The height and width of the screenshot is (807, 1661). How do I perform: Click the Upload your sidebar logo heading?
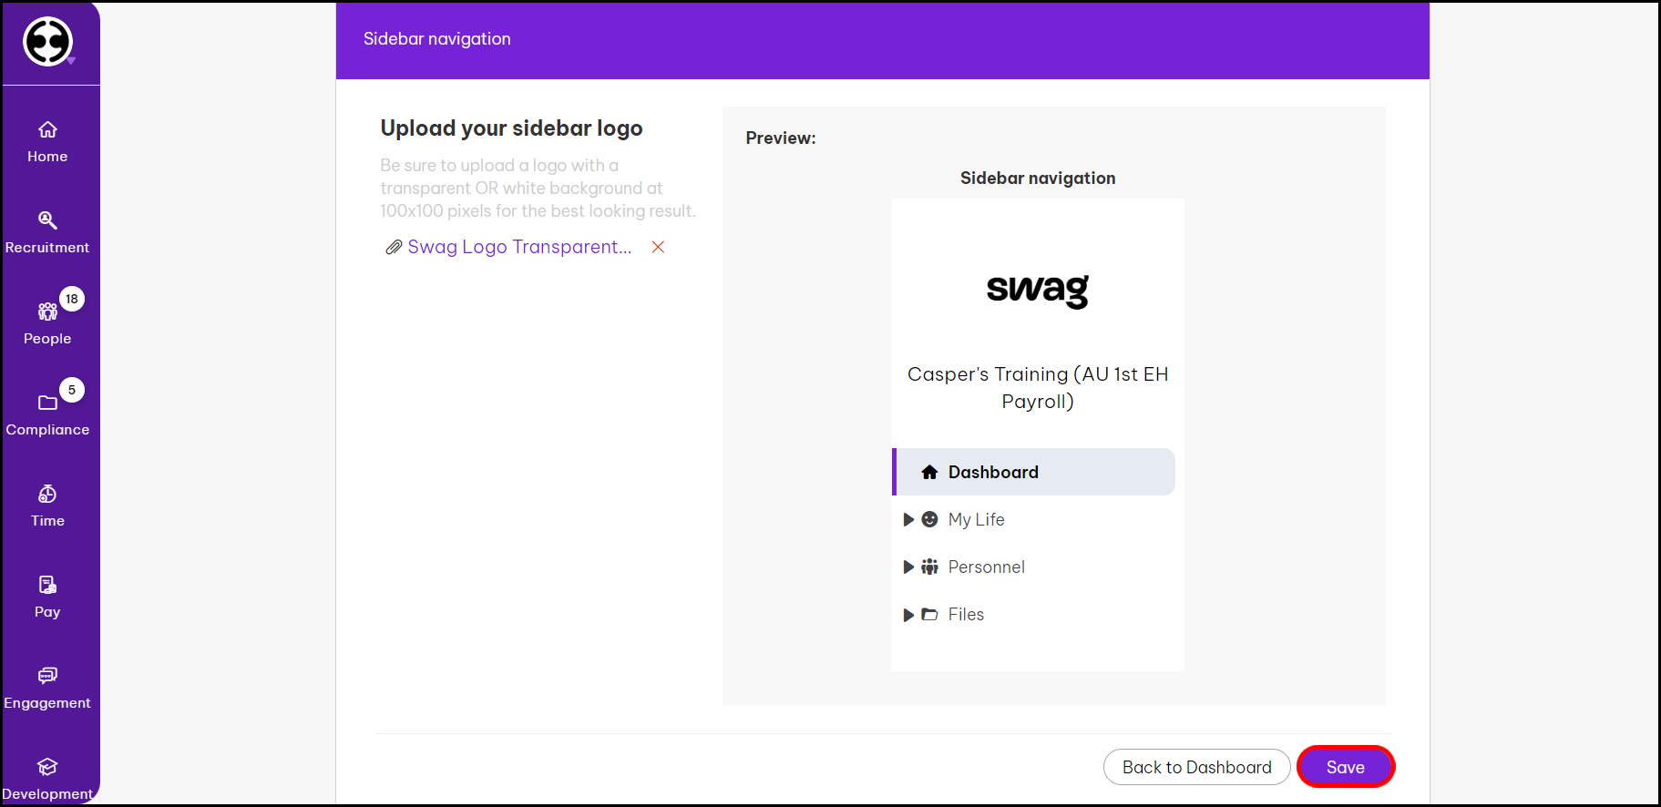(x=511, y=128)
